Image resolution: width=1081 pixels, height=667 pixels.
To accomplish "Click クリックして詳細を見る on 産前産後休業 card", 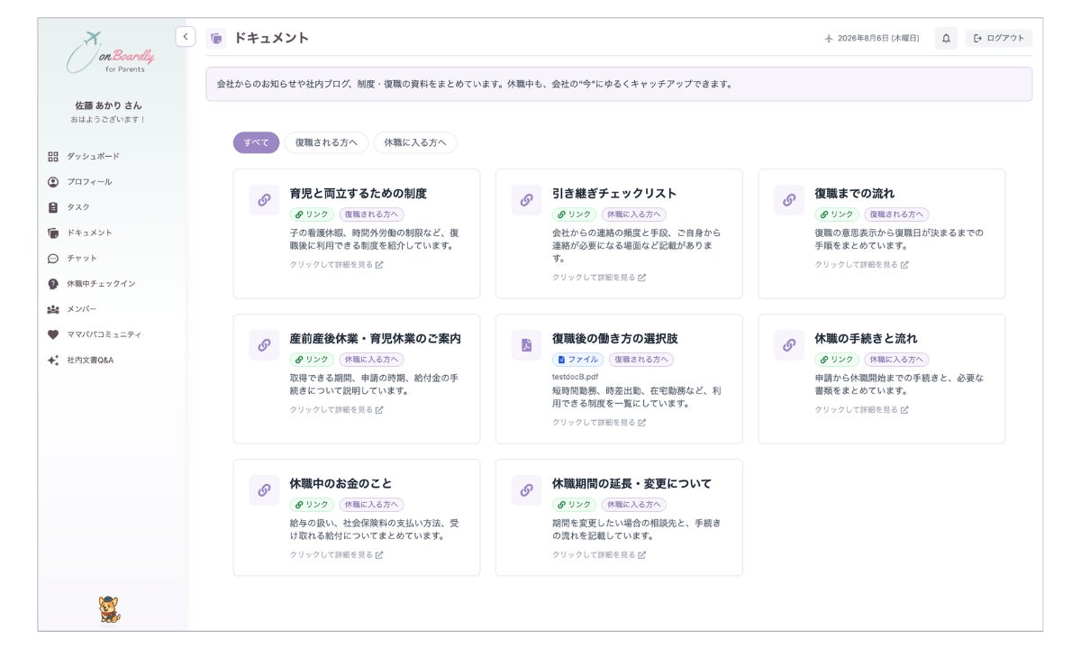I will click(336, 409).
